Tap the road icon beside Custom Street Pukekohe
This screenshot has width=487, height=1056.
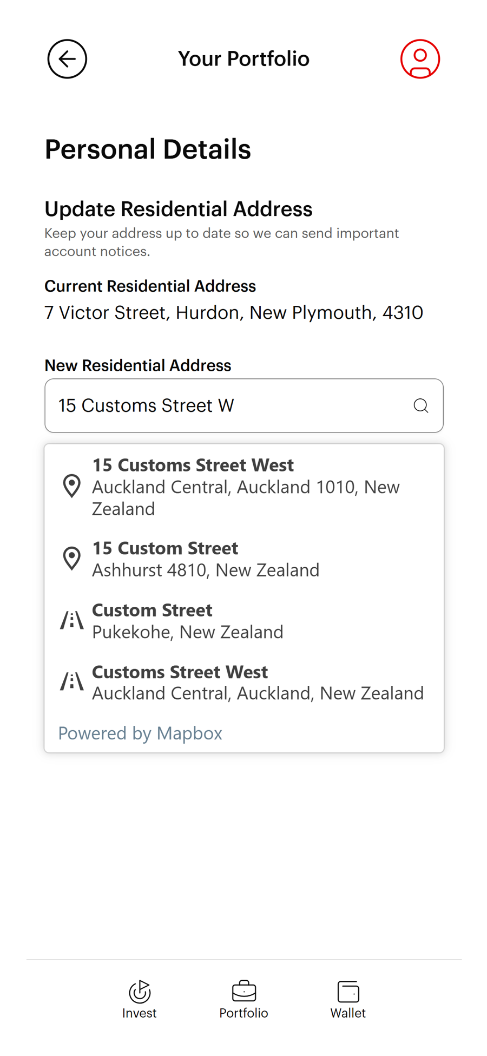point(71,620)
